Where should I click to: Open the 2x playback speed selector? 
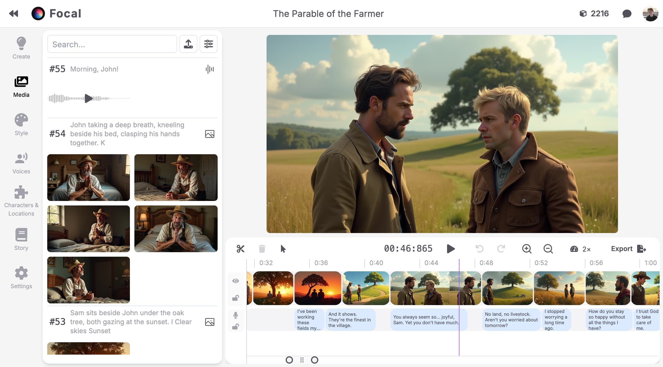point(580,249)
